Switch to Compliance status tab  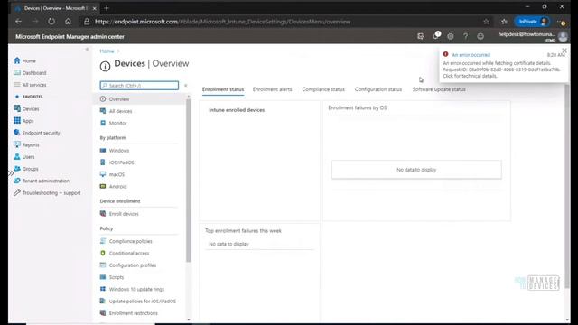point(323,89)
